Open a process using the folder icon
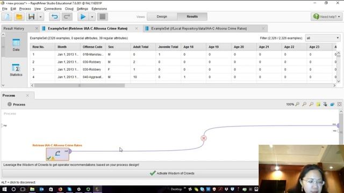 (19, 17)
